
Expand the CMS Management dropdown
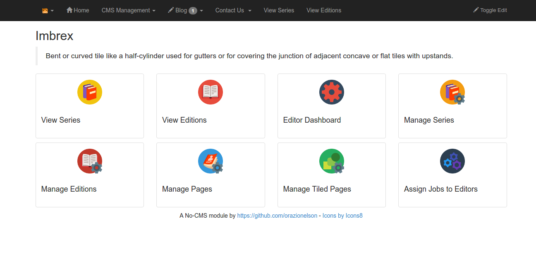pyautogui.click(x=128, y=10)
